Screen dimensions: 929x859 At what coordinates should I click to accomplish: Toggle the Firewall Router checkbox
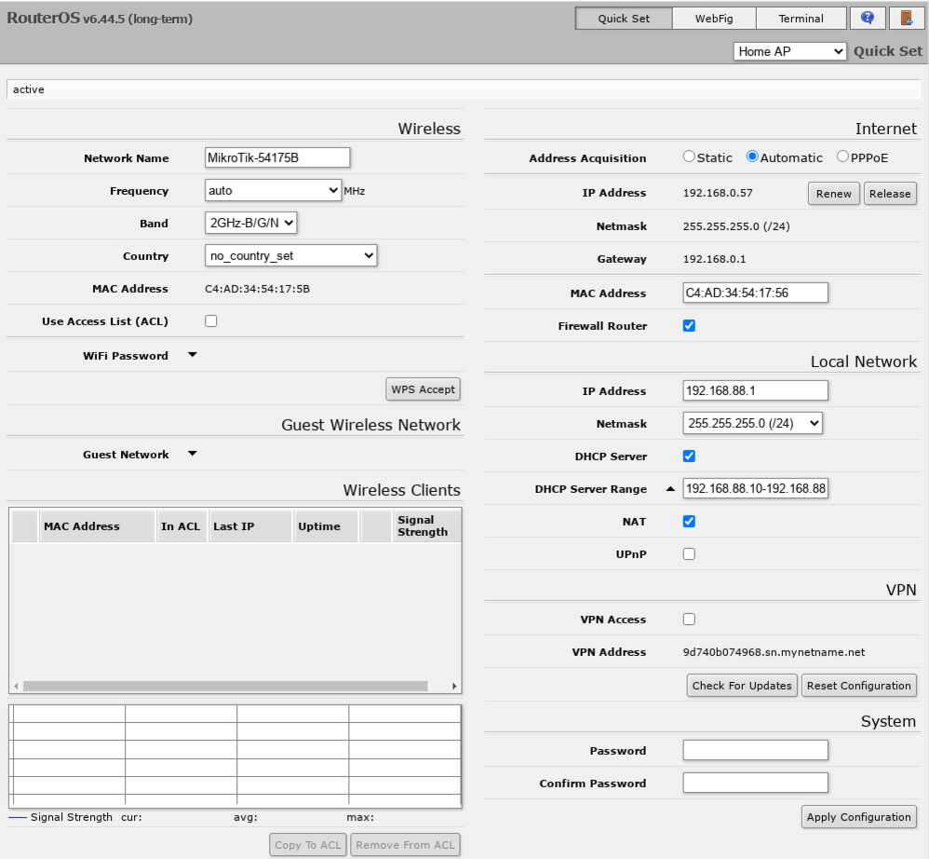pos(689,325)
